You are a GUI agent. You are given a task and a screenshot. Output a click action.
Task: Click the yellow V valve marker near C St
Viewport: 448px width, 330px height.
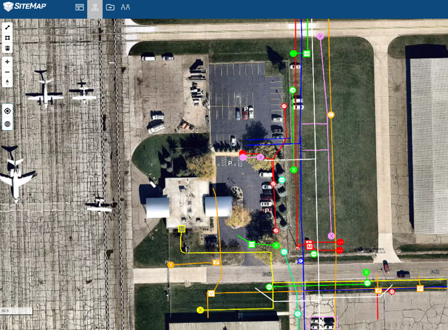210,293
